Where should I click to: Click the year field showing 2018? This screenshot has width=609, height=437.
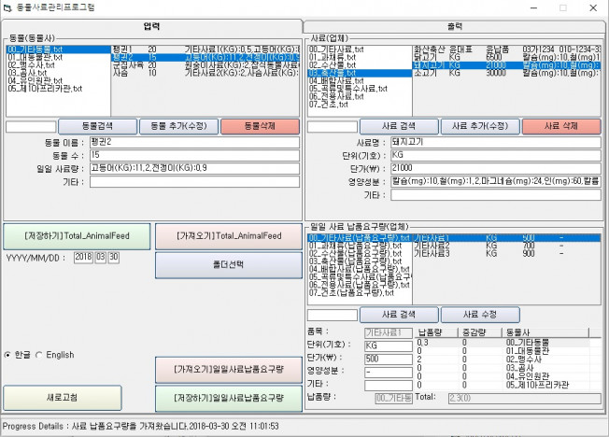82,257
